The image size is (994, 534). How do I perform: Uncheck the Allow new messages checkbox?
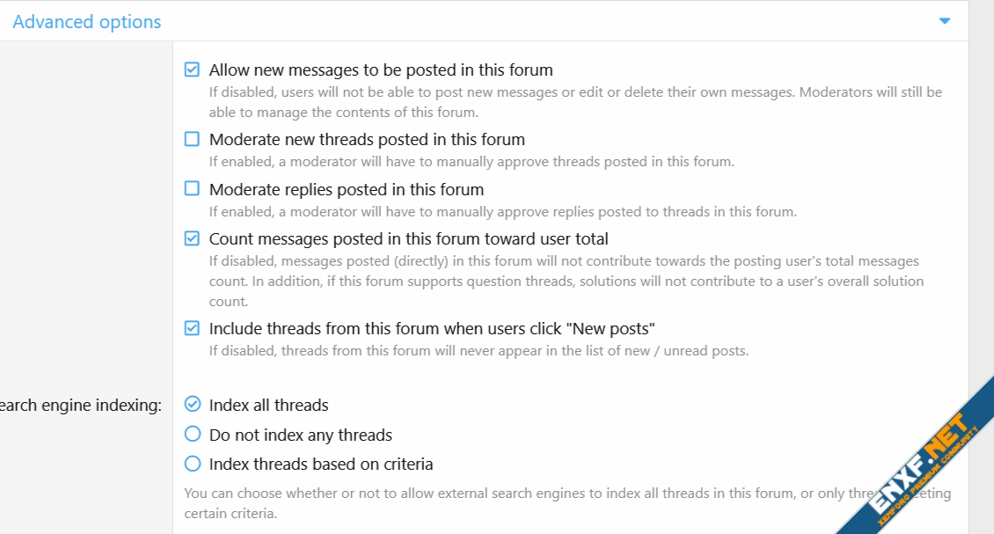point(192,69)
